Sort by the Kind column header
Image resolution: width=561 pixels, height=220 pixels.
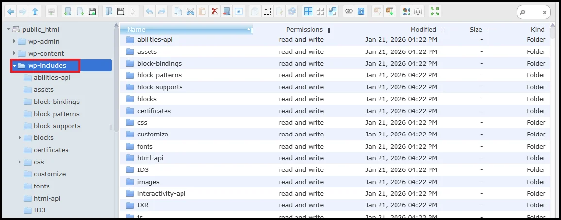tap(538, 29)
